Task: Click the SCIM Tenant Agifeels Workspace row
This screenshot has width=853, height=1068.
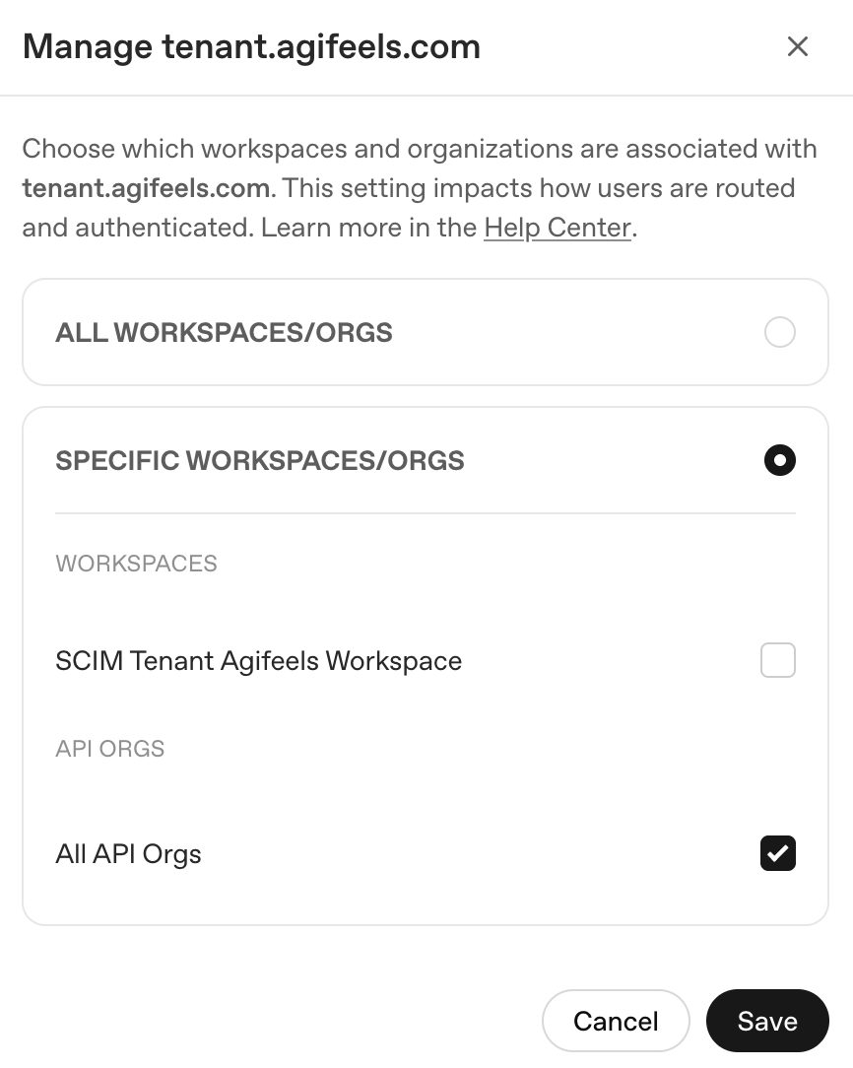Action: [x=258, y=660]
